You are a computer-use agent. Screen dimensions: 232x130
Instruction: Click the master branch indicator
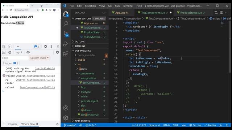70,125
